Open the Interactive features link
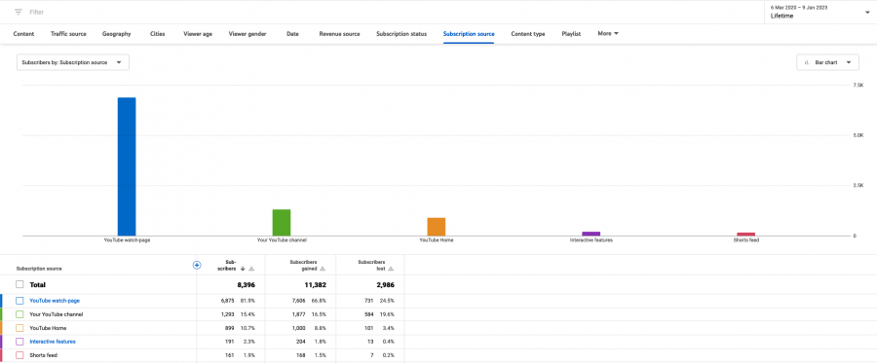Image resolution: width=877 pixels, height=364 pixels. [x=53, y=342]
